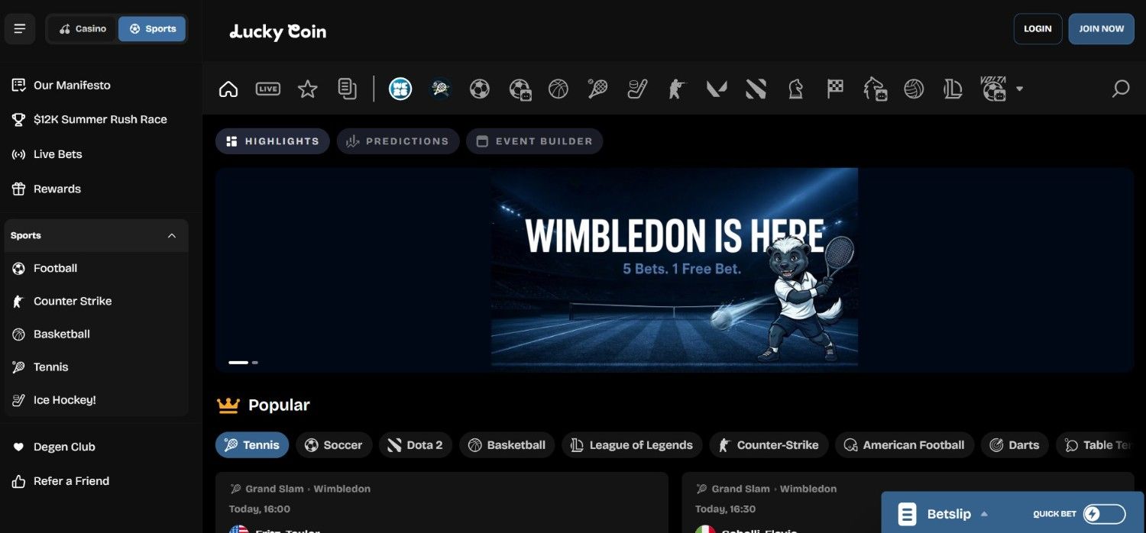Open favorites star icon
This screenshot has width=1146, height=533.
click(x=308, y=89)
